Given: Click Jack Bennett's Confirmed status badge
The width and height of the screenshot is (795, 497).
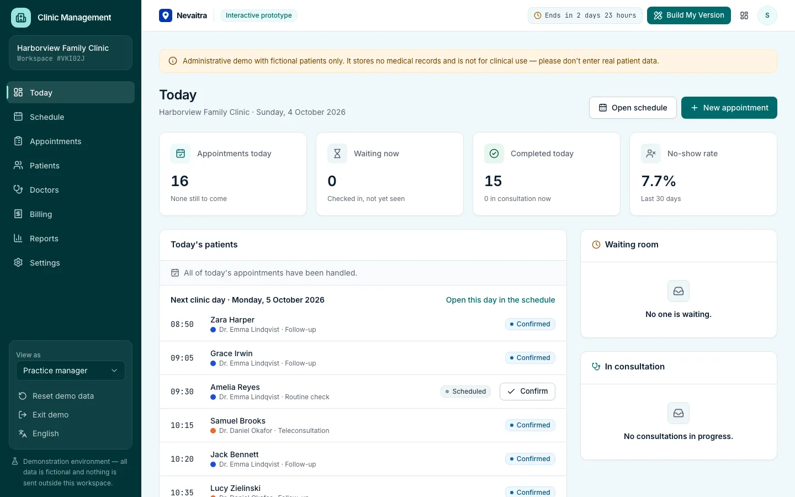Looking at the screenshot, I should (x=530, y=459).
